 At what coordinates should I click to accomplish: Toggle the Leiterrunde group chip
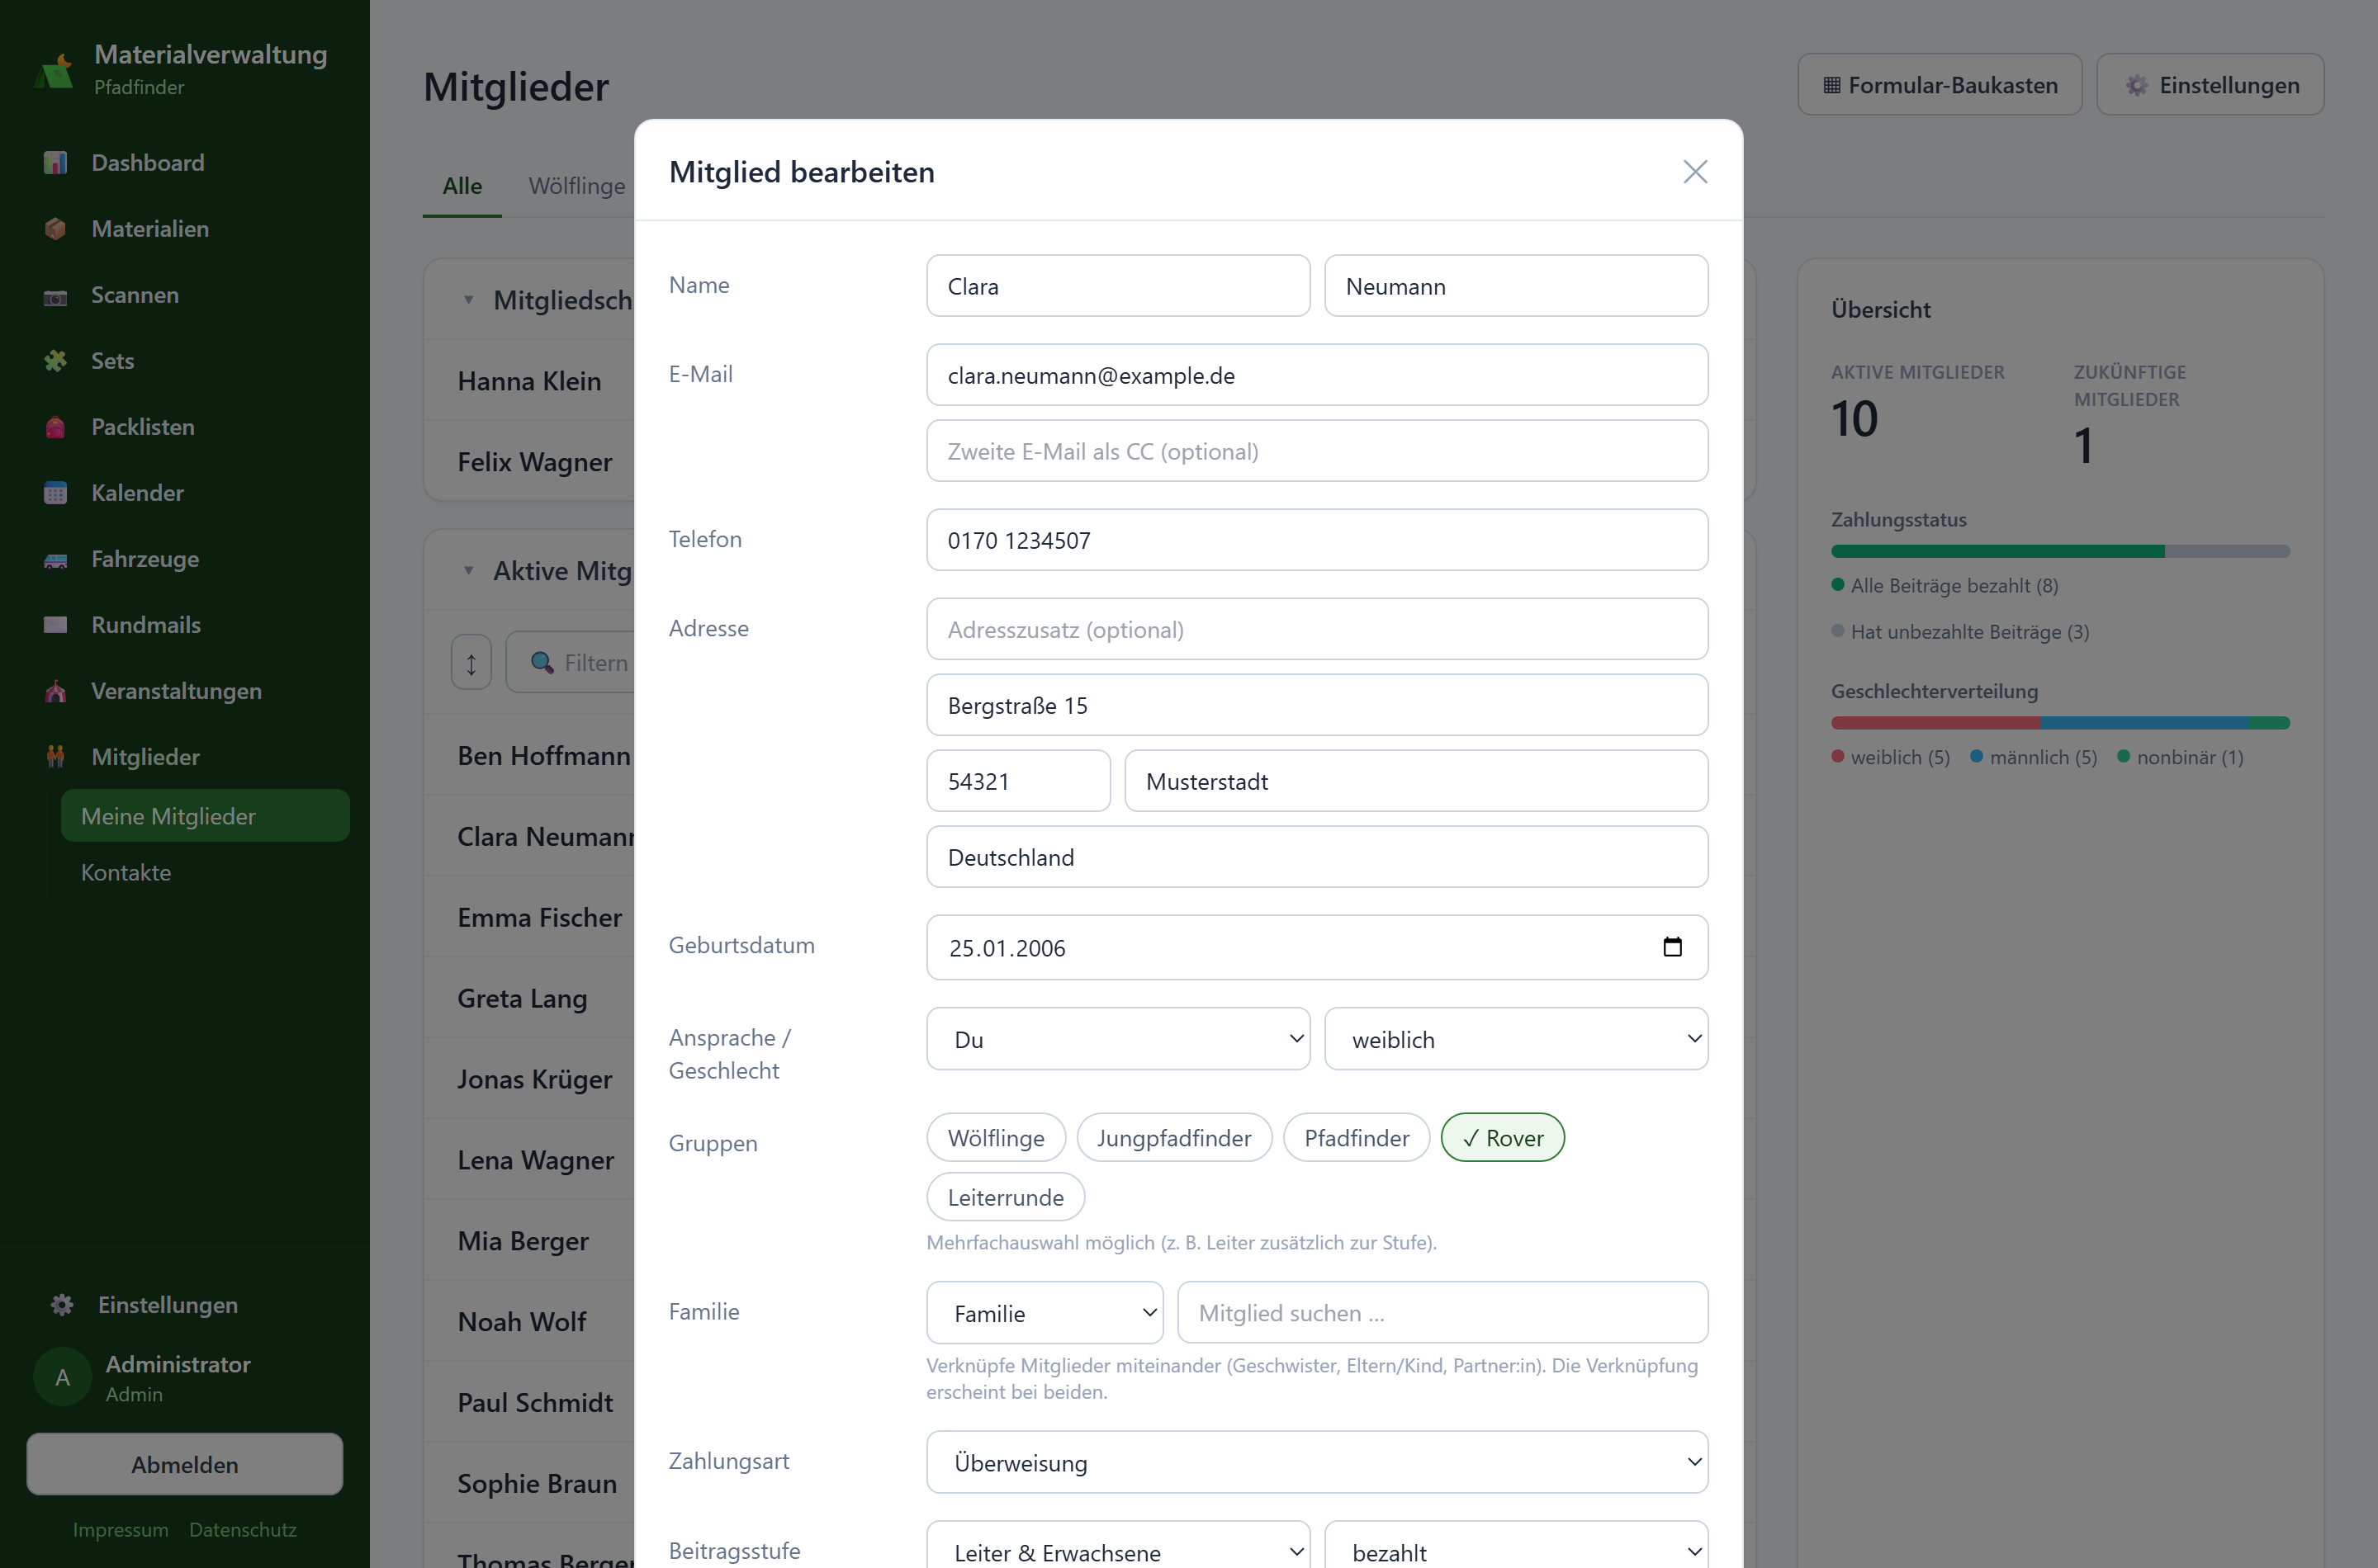(1006, 1197)
